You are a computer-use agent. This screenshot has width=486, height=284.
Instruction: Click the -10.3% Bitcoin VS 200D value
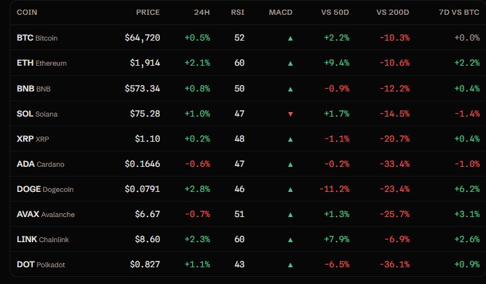point(394,38)
